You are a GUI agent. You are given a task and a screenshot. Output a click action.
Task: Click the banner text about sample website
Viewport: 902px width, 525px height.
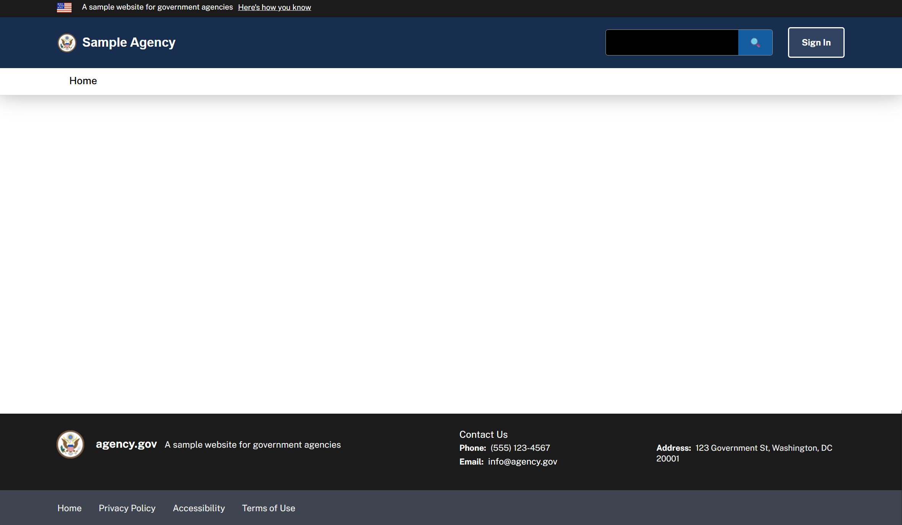point(157,7)
